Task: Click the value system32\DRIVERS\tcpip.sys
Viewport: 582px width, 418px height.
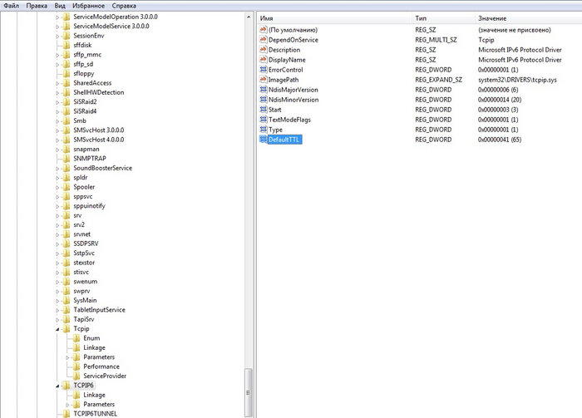Action: (x=517, y=80)
